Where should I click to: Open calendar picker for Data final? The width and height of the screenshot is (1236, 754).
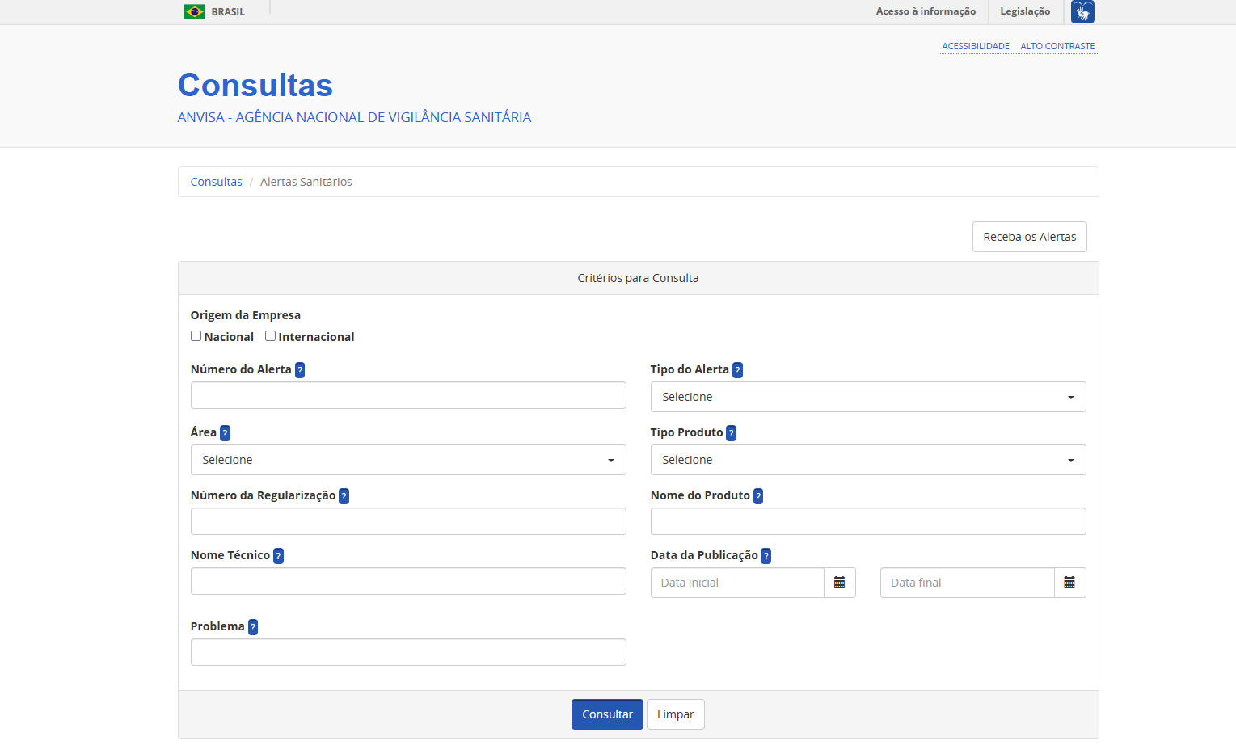point(1069,583)
